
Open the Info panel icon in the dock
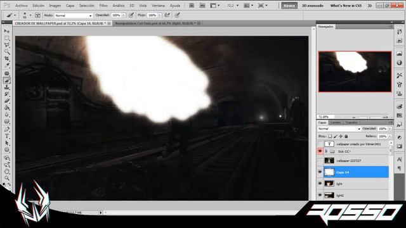[399, 63]
